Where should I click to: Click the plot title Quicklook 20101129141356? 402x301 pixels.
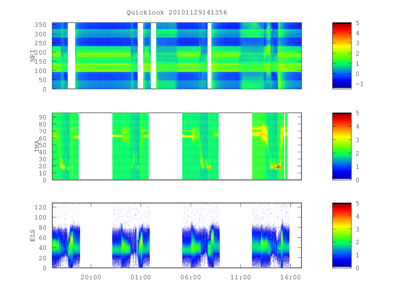point(177,13)
